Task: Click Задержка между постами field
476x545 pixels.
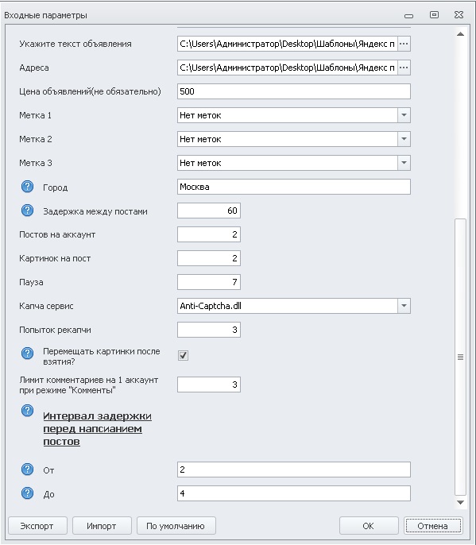Action: pos(209,211)
